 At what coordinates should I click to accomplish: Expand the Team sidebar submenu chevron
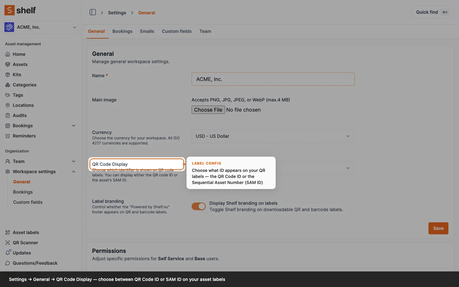[74, 161]
